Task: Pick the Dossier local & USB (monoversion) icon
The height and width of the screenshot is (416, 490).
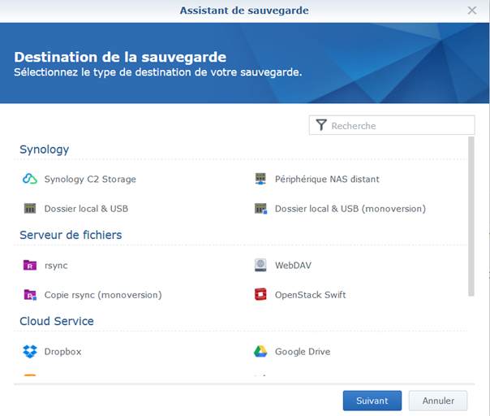Action: 261,209
